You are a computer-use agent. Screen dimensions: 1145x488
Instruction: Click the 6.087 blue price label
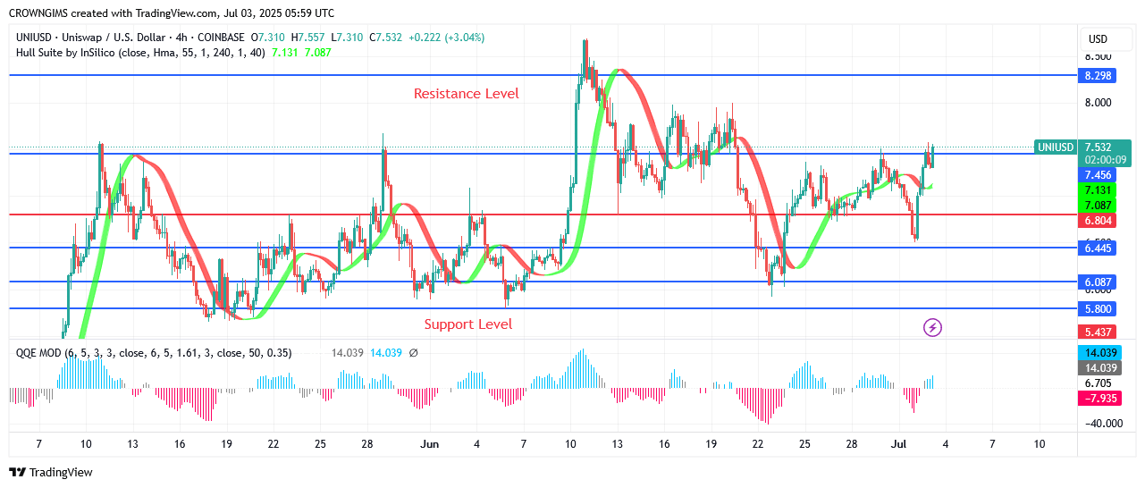(x=1099, y=282)
